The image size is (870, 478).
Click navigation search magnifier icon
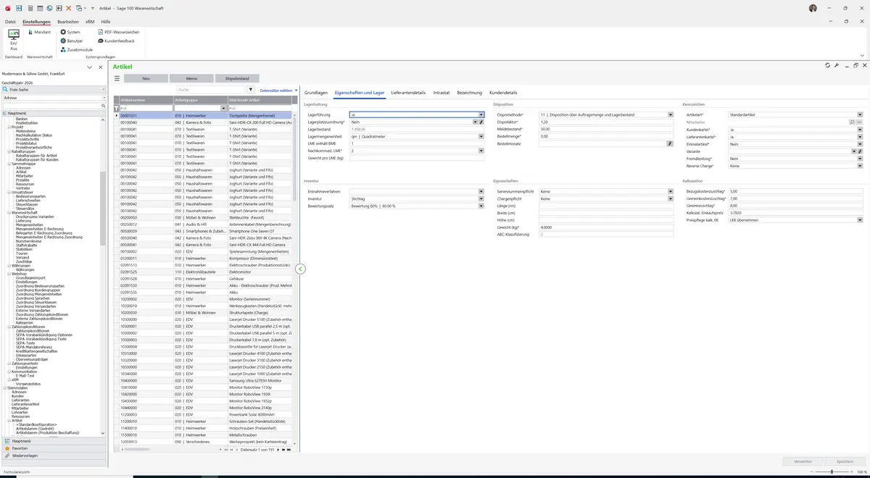pos(104,106)
